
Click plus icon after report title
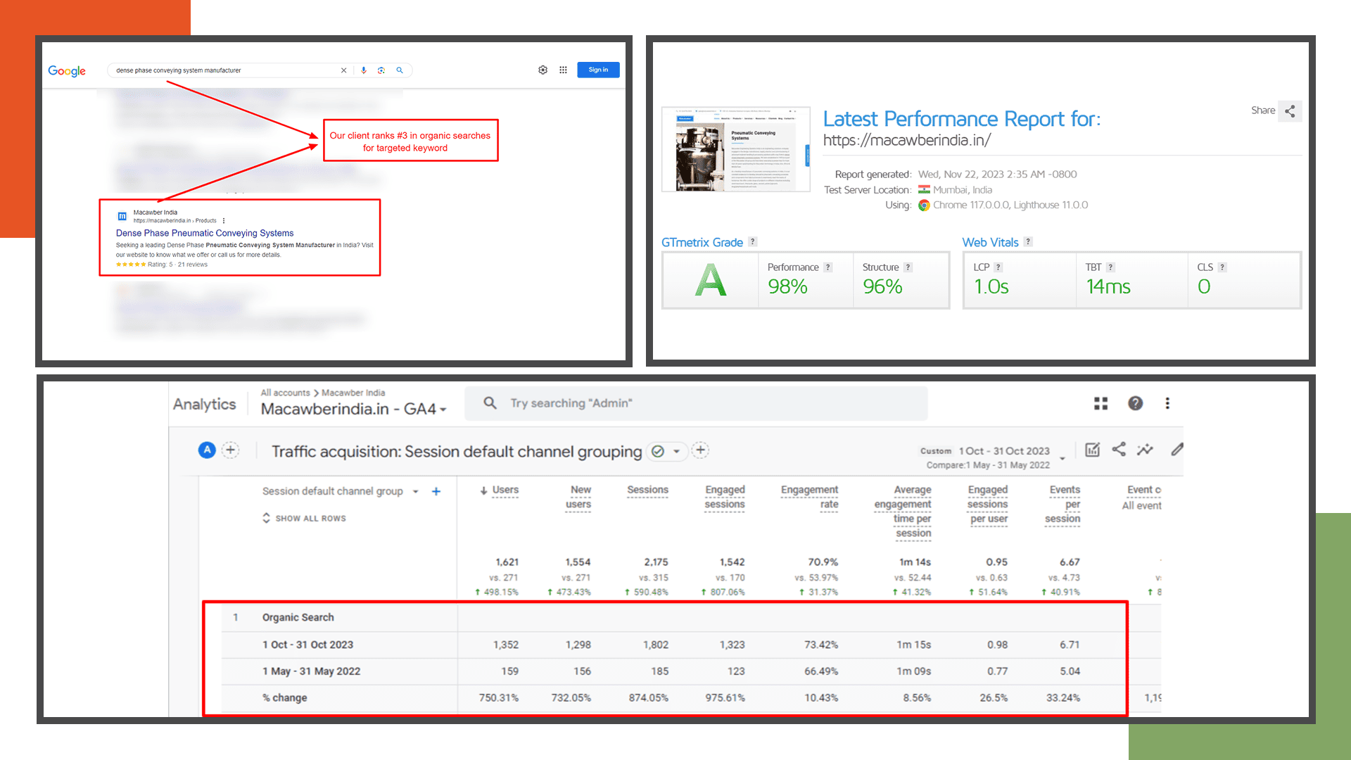[700, 450]
